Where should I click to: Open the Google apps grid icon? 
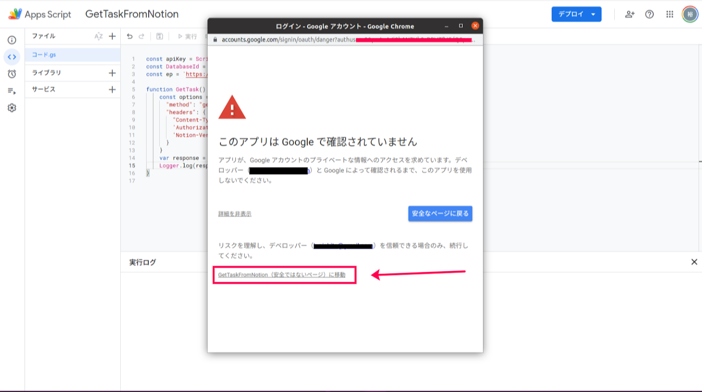[x=670, y=14]
